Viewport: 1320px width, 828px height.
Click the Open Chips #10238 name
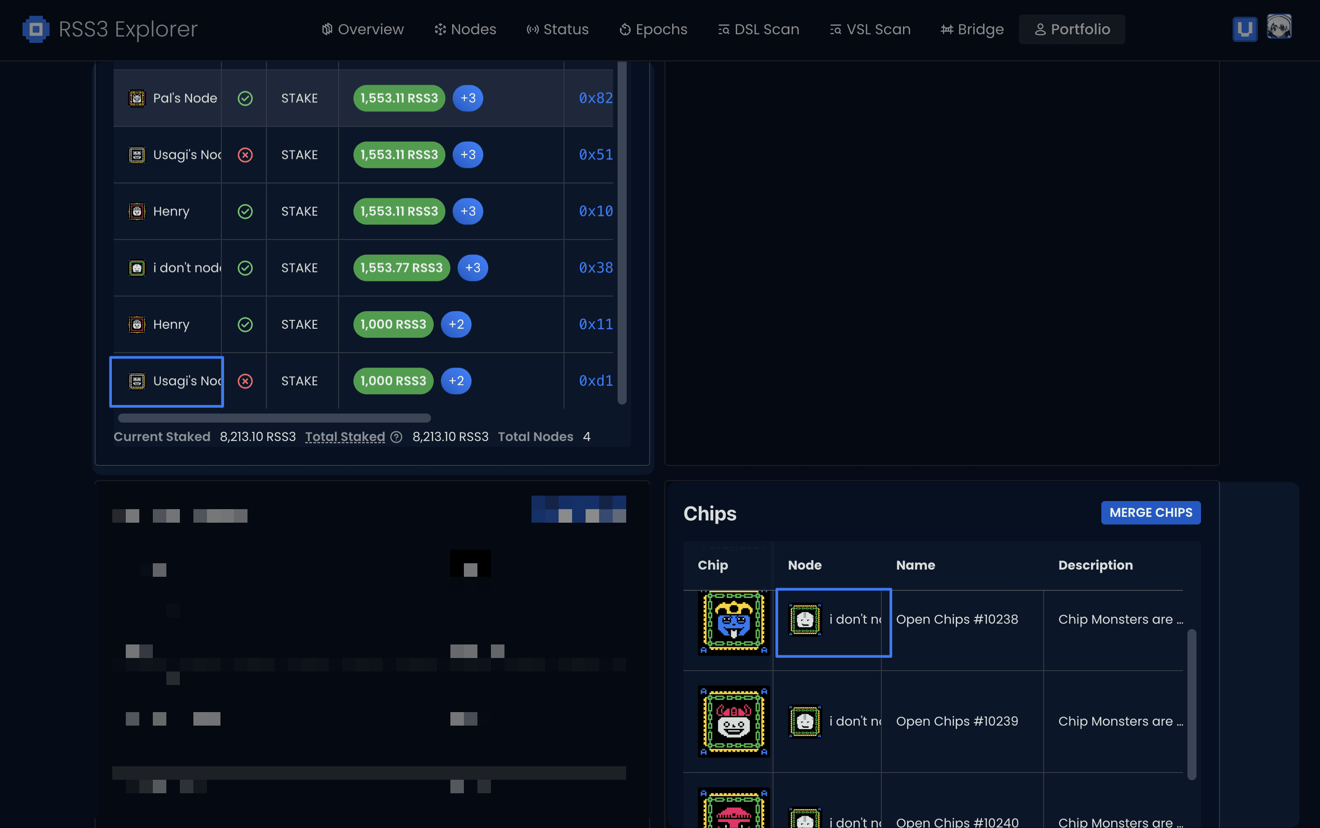tap(957, 619)
